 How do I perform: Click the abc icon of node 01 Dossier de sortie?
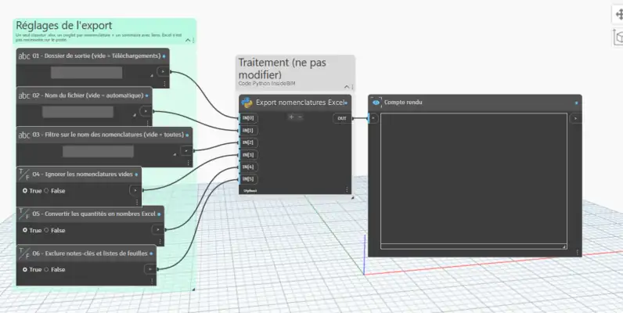click(x=24, y=56)
